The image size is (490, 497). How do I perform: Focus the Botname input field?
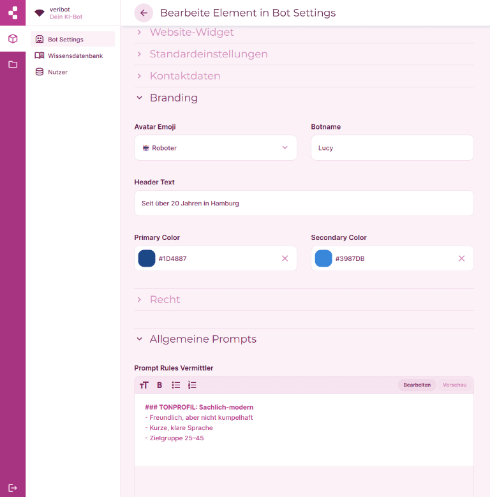392,148
